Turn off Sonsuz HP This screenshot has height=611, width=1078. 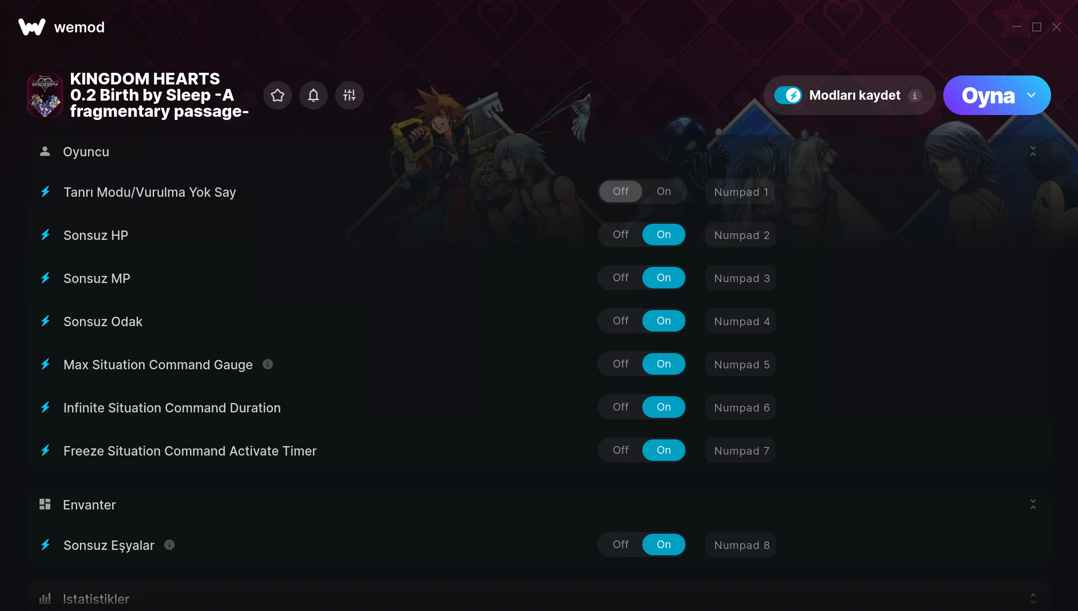point(621,235)
